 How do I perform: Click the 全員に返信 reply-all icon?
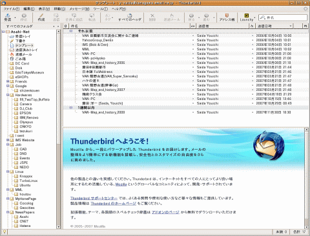point(74,17)
